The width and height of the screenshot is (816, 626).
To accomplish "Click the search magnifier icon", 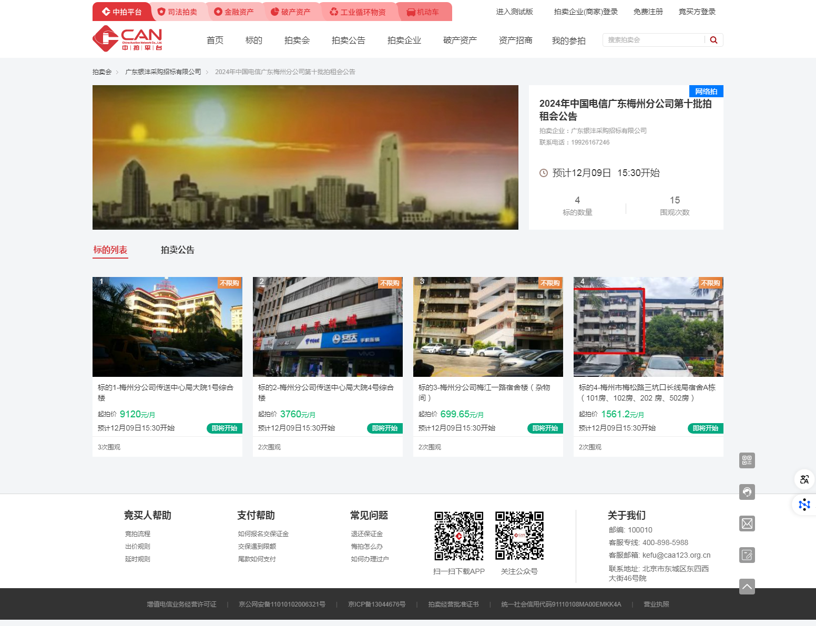I will click(x=713, y=40).
